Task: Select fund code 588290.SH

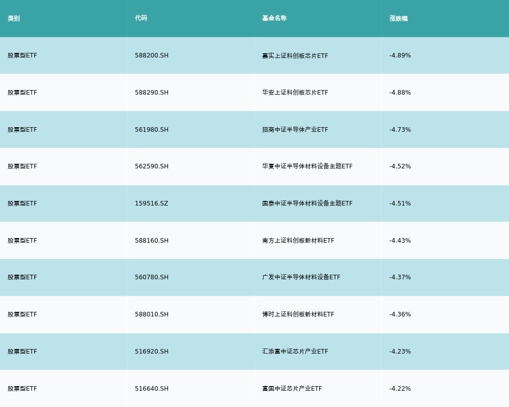Action: tap(152, 93)
